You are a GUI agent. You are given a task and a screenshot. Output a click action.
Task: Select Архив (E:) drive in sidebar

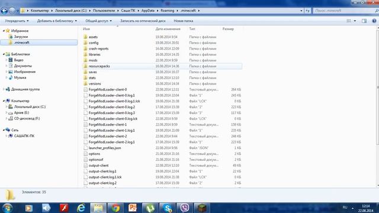tap(21, 112)
